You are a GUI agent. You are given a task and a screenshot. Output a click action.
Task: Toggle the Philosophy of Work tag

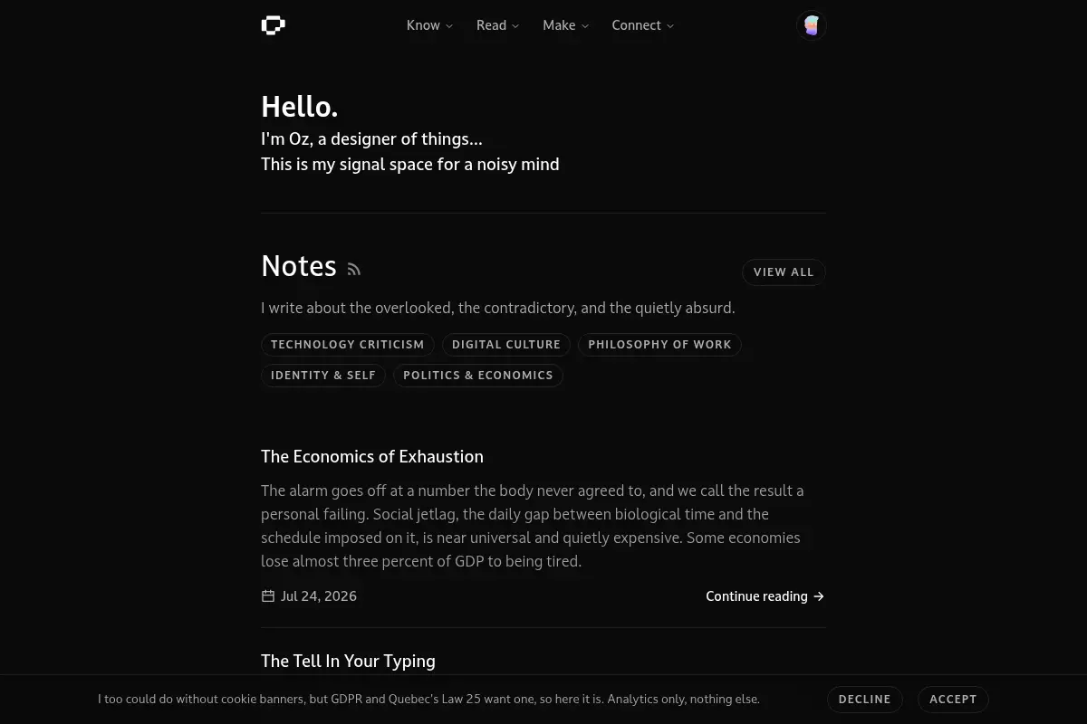click(659, 344)
